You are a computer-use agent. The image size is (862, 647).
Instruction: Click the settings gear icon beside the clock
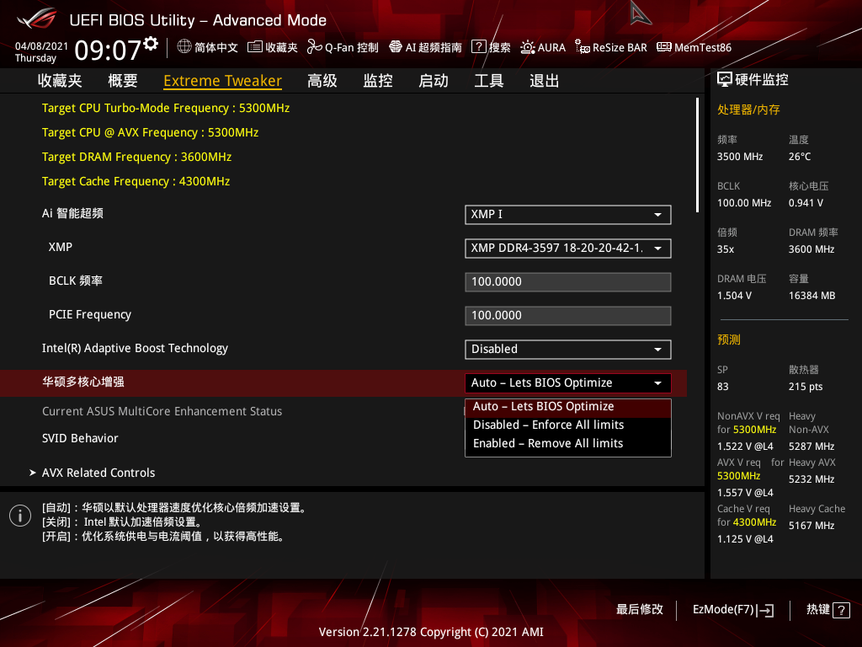[151, 43]
